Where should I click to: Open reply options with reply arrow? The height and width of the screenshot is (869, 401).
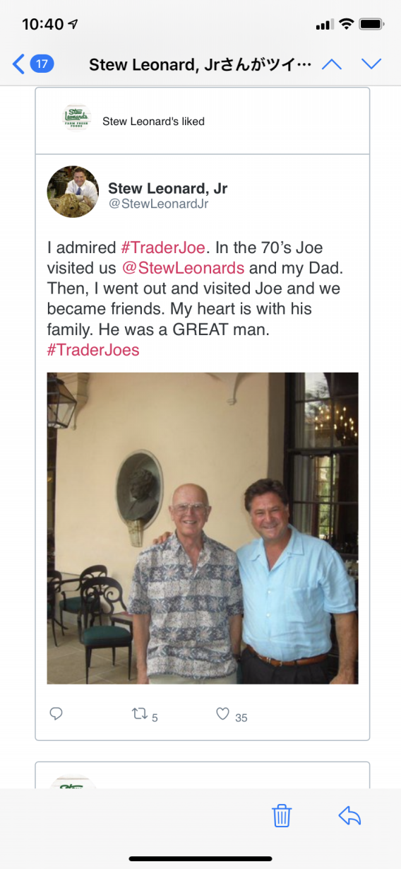click(349, 815)
